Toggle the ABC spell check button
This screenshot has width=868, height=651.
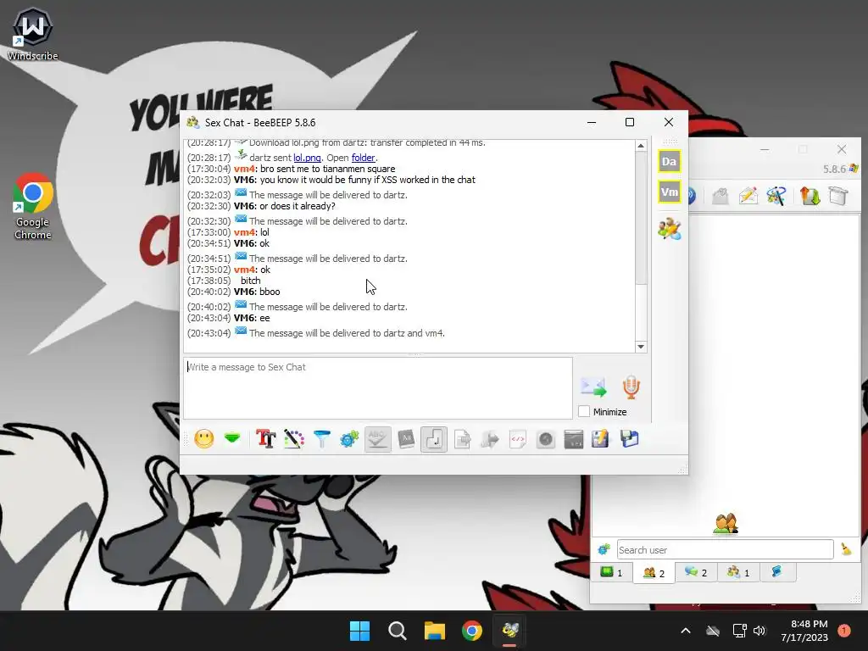tap(377, 439)
